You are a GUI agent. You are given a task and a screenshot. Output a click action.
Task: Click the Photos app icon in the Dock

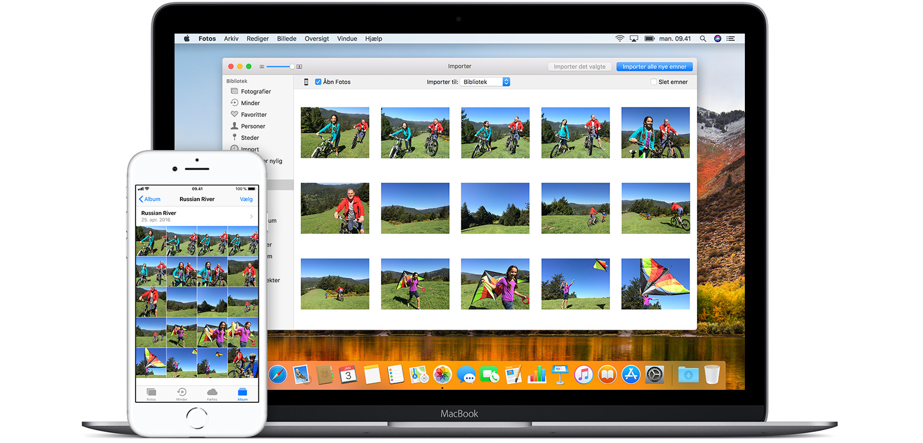click(x=443, y=374)
